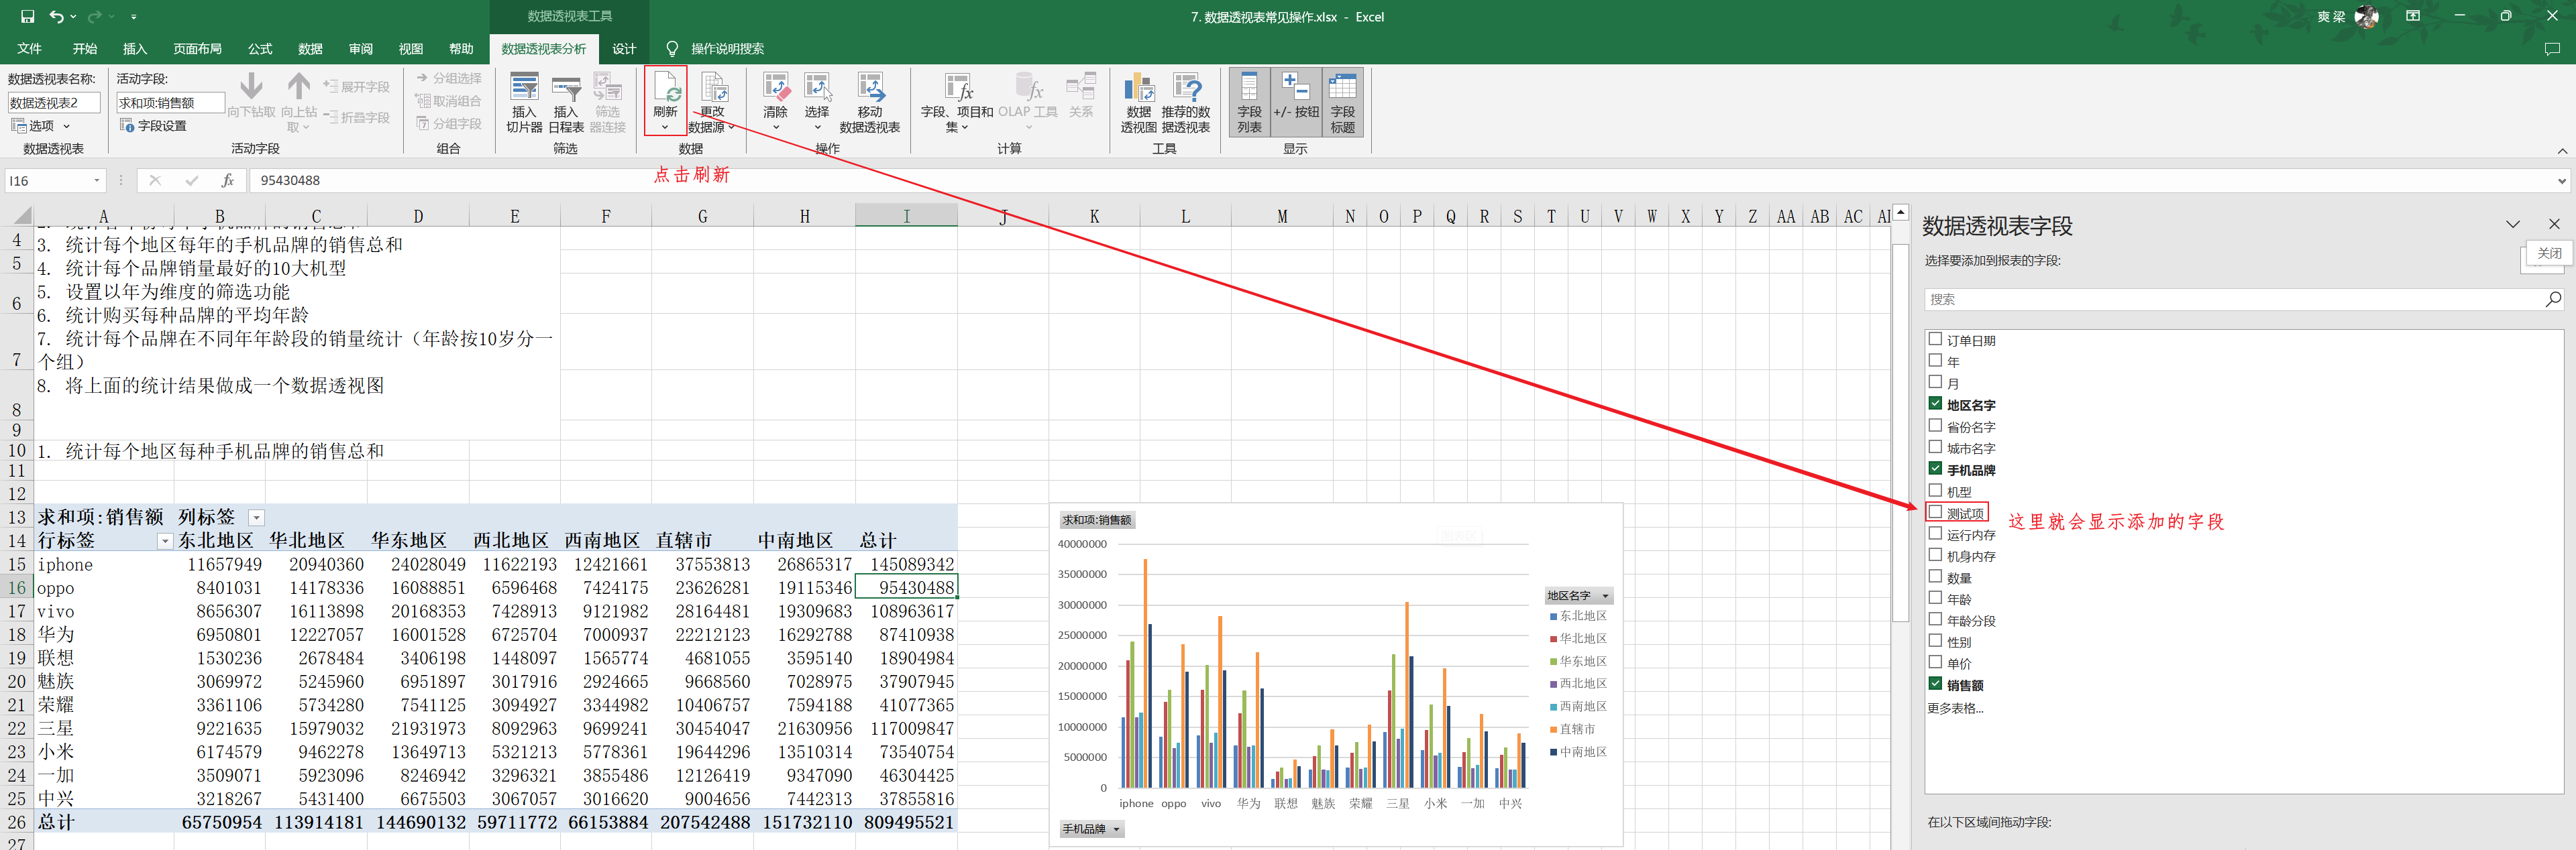Open the File (文件) tab

click(x=29, y=49)
